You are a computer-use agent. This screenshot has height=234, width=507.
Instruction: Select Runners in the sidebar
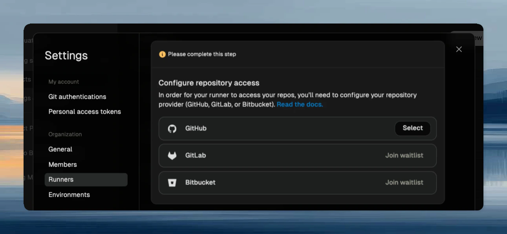[x=61, y=180]
